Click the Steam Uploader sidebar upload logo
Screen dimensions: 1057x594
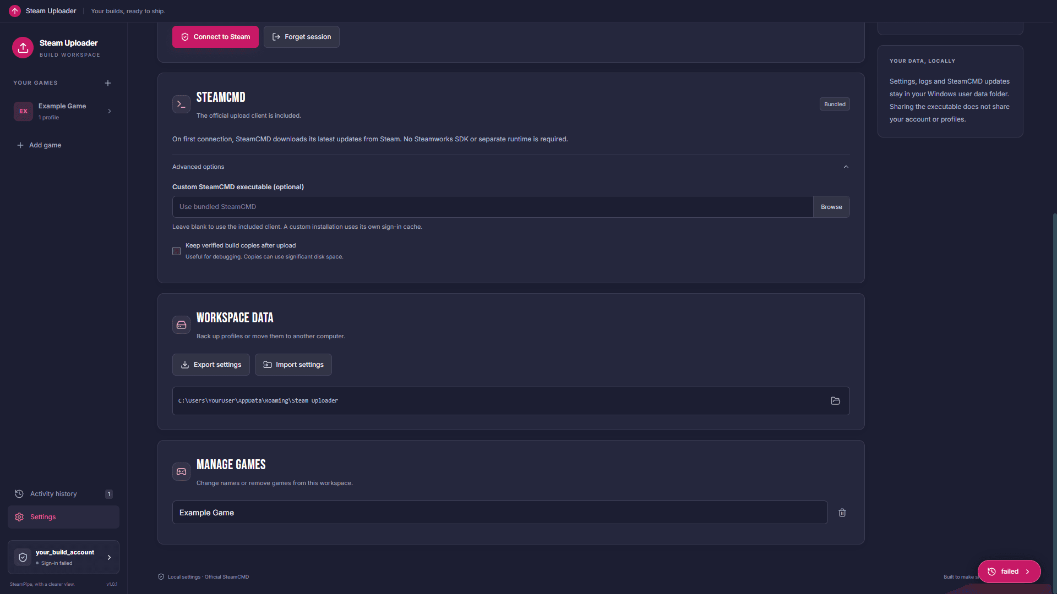coord(23,48)
